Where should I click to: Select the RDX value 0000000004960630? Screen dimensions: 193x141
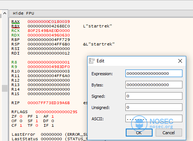pos(49,35)
